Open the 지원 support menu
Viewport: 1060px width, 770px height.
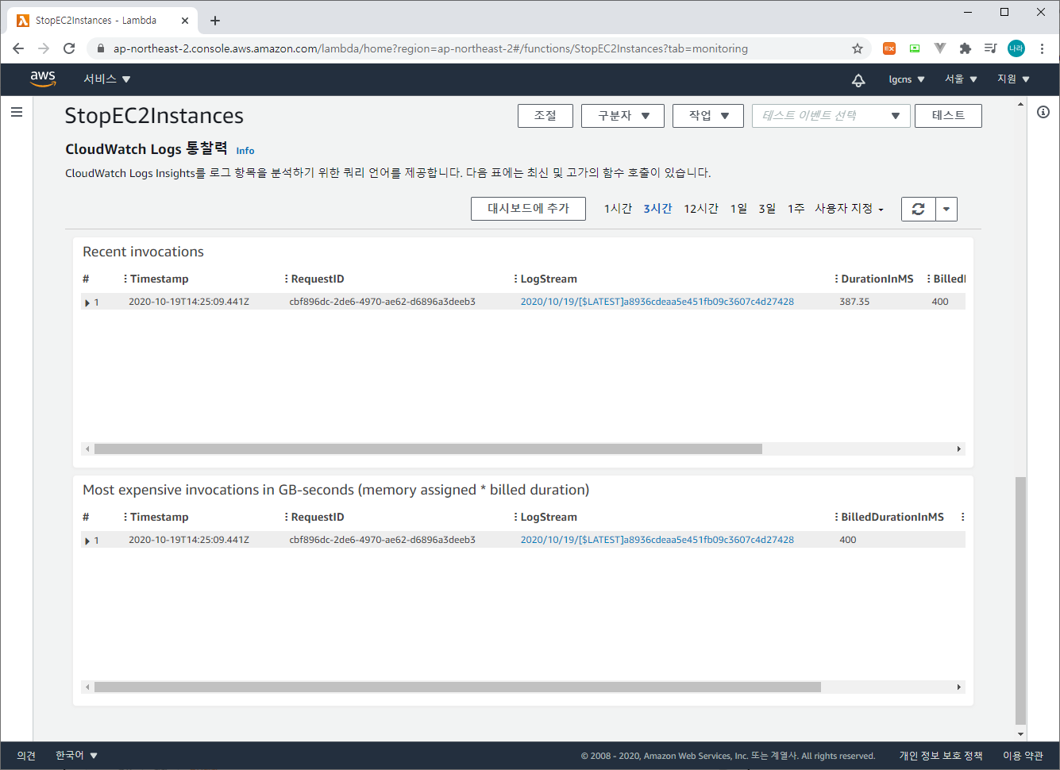click(1013, 79)
